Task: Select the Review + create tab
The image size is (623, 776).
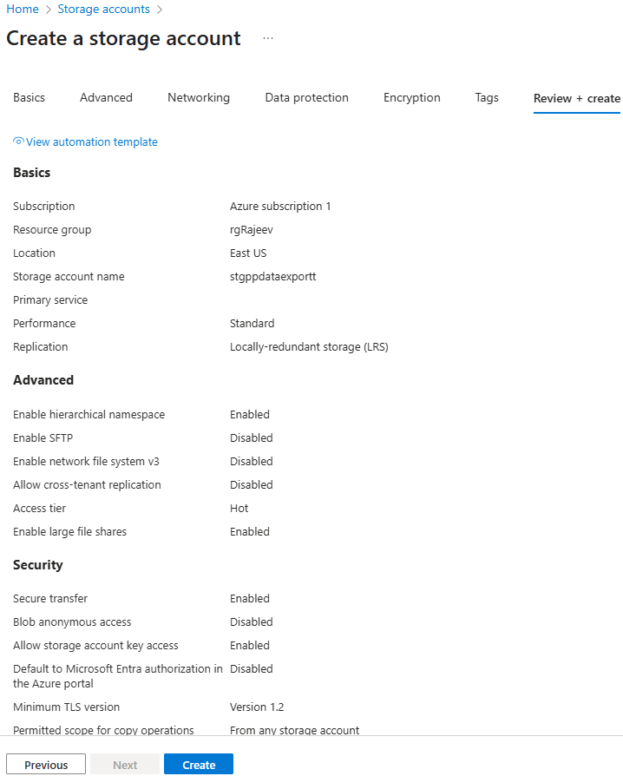Action: coord(576,99)
